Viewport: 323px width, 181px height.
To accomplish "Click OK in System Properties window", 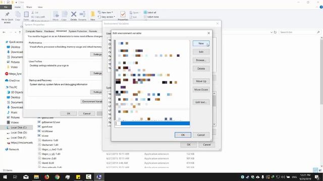I will [x=69, y=114].
